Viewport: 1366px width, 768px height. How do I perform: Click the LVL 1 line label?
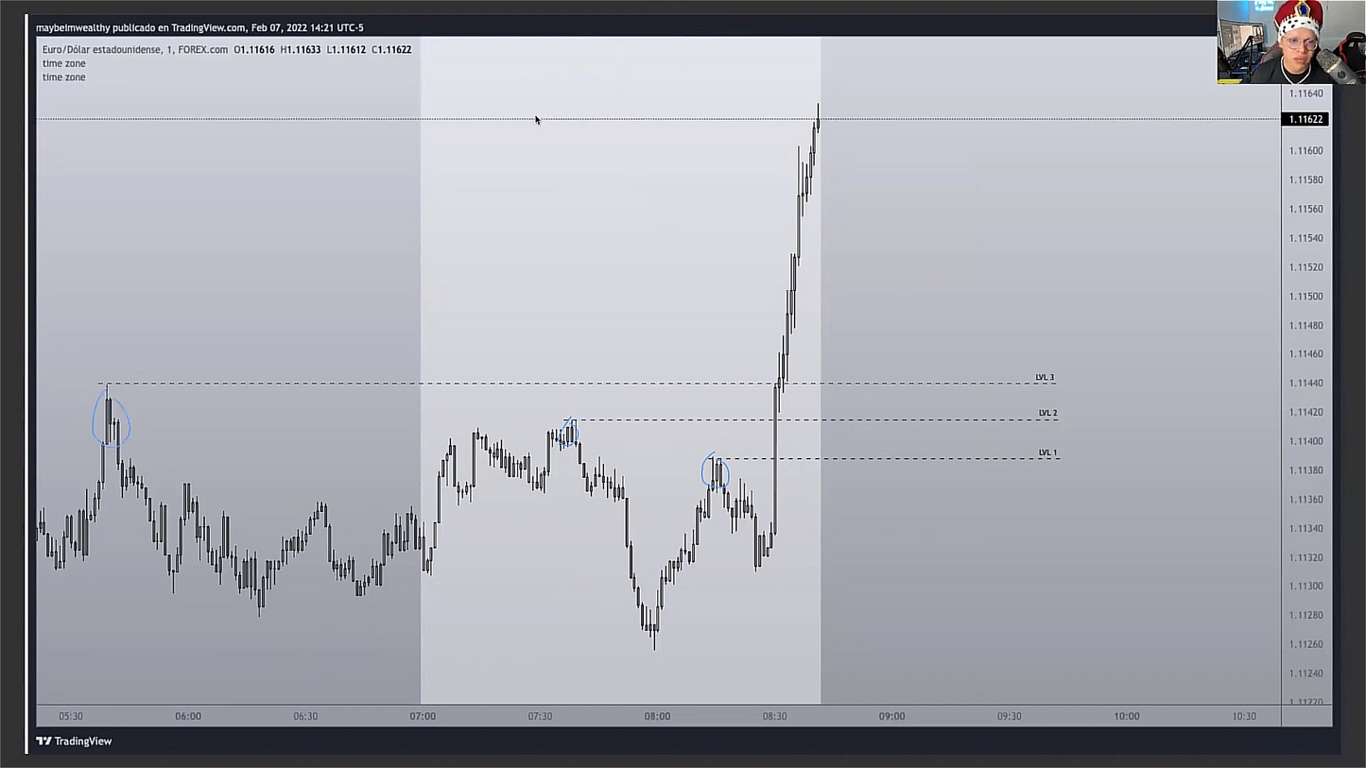1047,453
